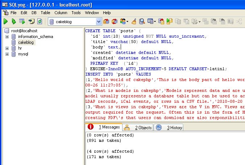Click the green-arrow document import icon

170,21
